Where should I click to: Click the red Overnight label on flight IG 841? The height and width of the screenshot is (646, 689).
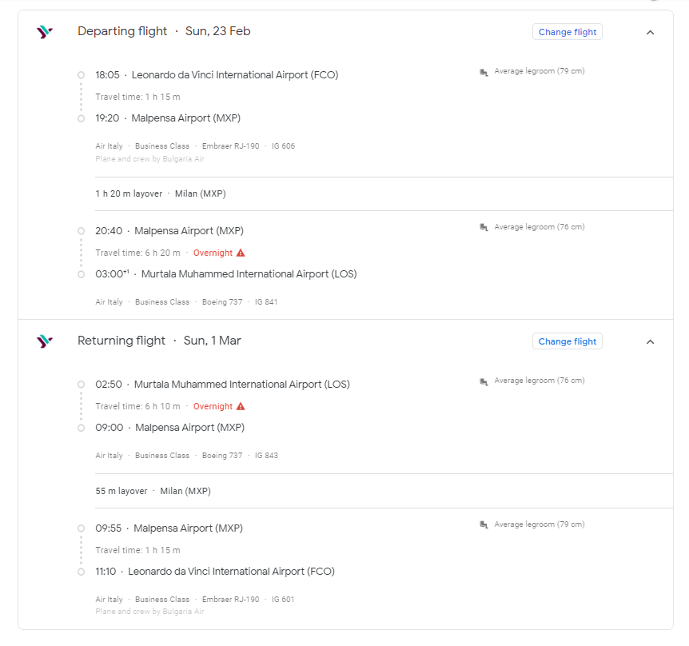point(213,253)
